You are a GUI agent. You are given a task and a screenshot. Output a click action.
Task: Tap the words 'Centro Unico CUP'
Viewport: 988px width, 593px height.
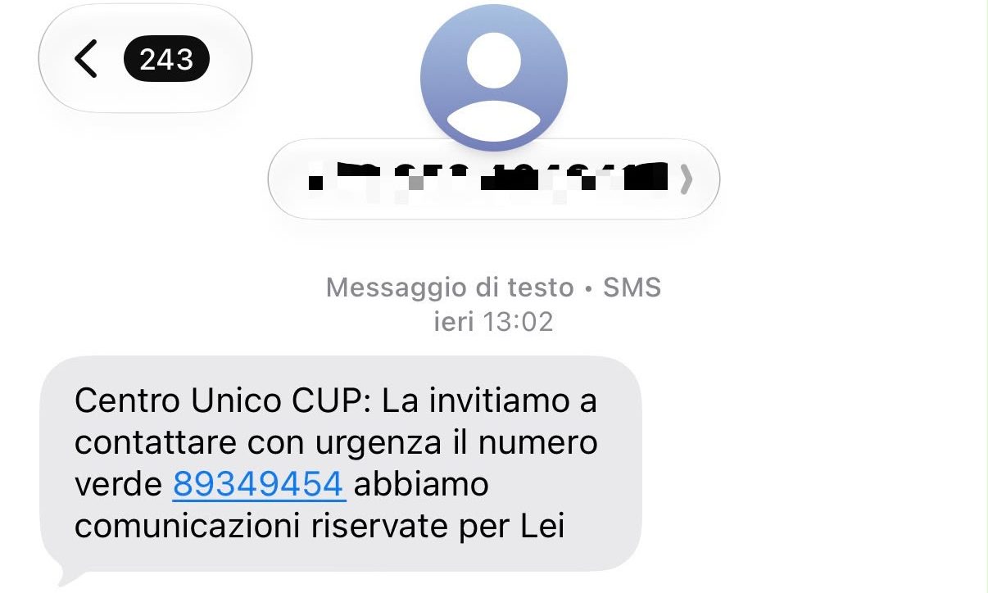pyautogui.click(x=223, y=401)
